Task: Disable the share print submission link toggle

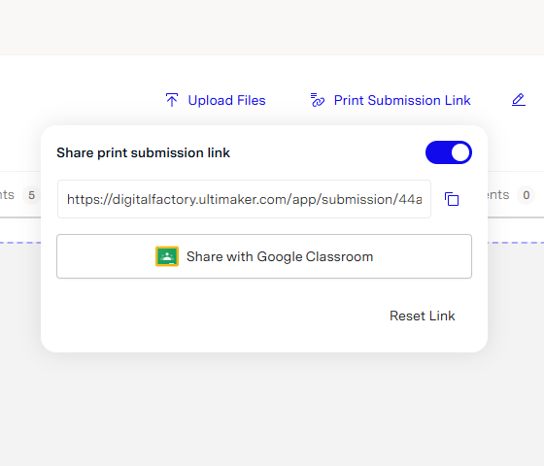Action: [448, 152]
